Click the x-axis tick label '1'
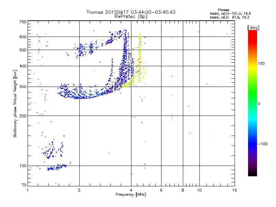 (x=28, y=190)
